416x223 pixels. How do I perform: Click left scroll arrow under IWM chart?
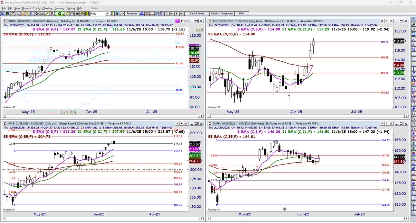[4, 219]
